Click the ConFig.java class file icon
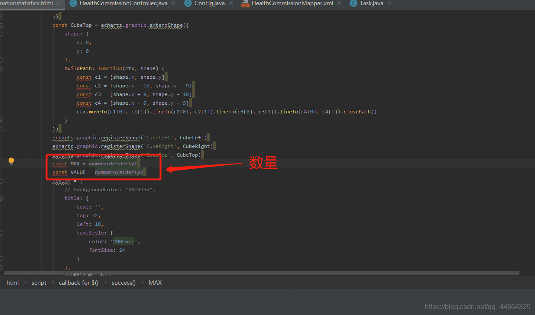 [x=188, y=3]
